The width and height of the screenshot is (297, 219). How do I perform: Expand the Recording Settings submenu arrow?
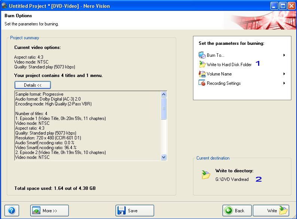click(x=284, y=83)
